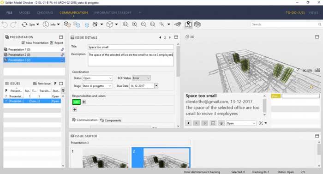Click the zoom out magnifier icon

[x=144, y=24]
